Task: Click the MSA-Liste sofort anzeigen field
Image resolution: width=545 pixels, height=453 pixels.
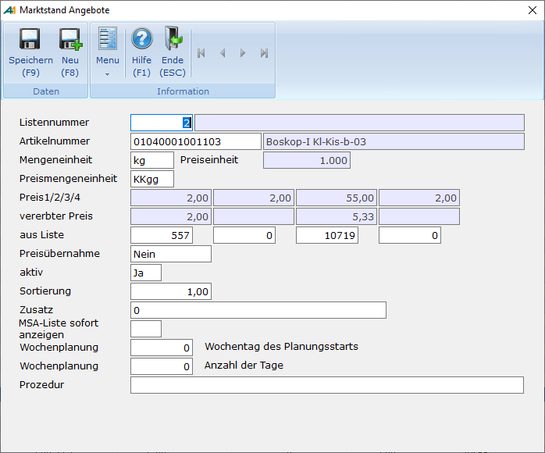Action: [146, 330]
